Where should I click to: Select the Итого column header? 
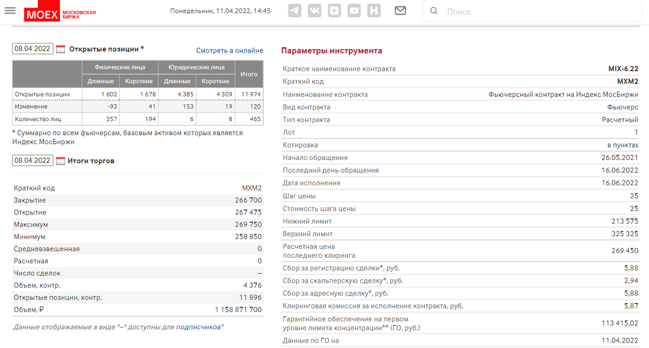[249, 74]
